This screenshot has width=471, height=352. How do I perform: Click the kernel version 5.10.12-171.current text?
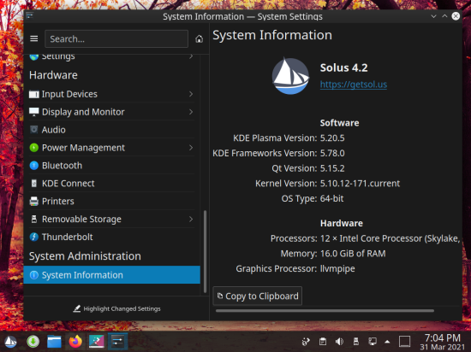(x=360, y=184)
